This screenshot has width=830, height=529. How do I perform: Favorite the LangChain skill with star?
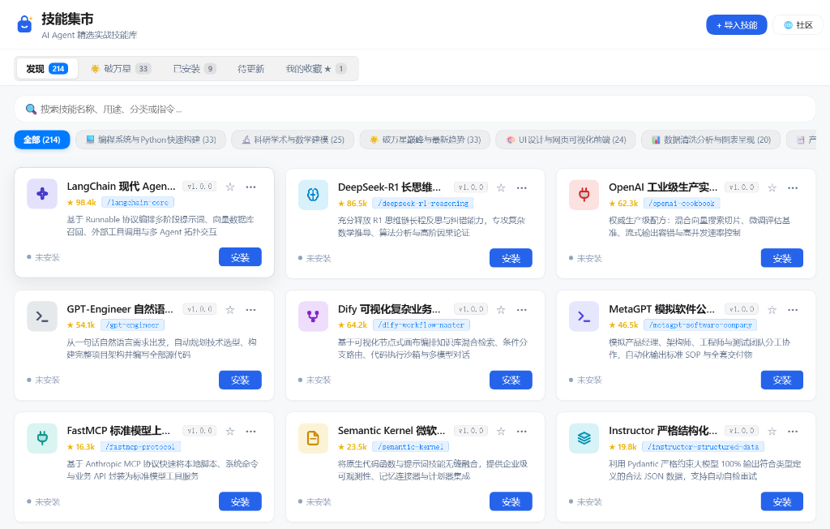tap(229, 187)
